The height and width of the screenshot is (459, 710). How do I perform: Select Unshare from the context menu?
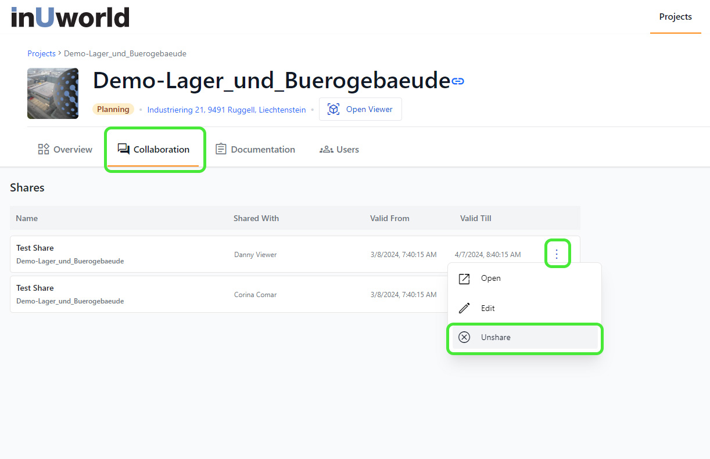[x=496, y=337]
